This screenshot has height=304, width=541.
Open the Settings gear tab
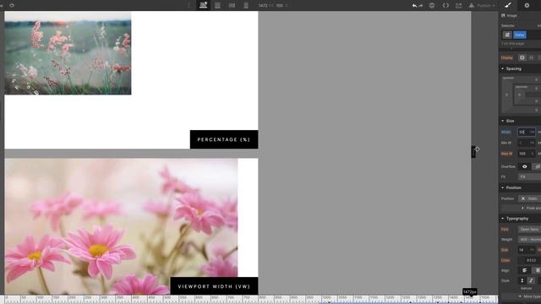[527, 5]
